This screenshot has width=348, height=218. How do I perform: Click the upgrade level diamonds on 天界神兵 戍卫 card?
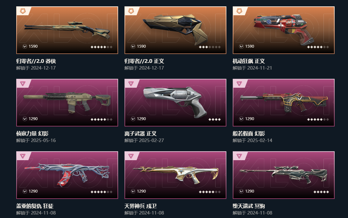(210, 192)
